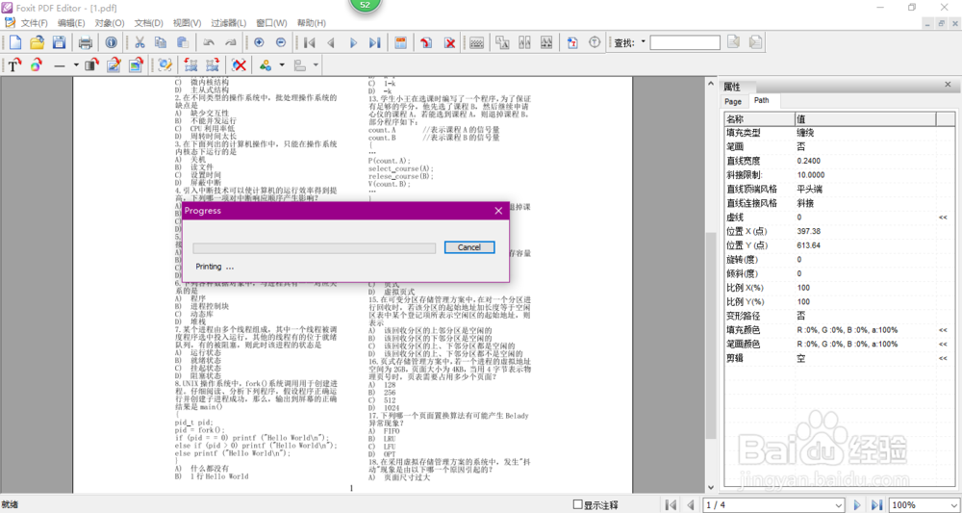This screenshot has height=513, width=962.
Task: Expand the 剪辑 property row arrows
Action: pyautogui.click(x=945, y=358)
